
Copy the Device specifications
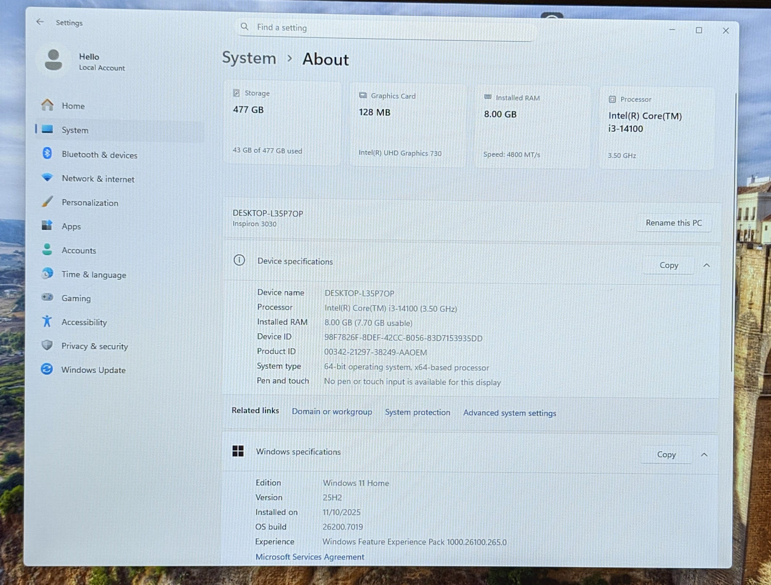(x=669, y=265)
